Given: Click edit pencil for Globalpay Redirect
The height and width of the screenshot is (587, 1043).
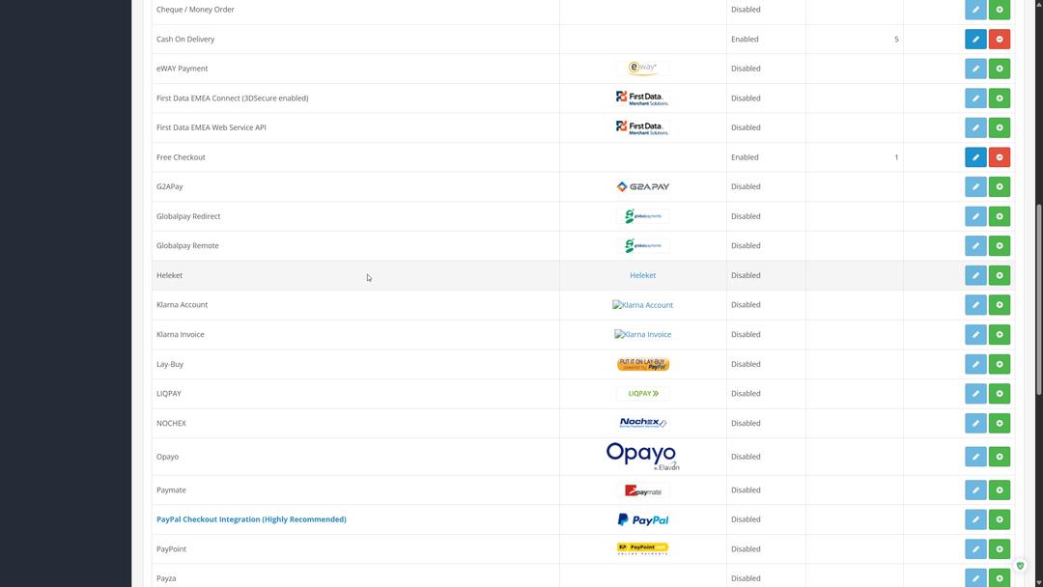Looking at the screenshot, I should click(x=975, y=216).
